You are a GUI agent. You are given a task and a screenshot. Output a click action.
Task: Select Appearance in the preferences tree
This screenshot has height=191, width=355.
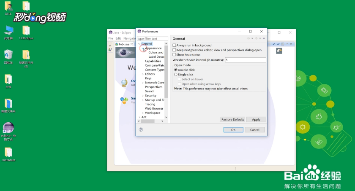coord(153,48)
